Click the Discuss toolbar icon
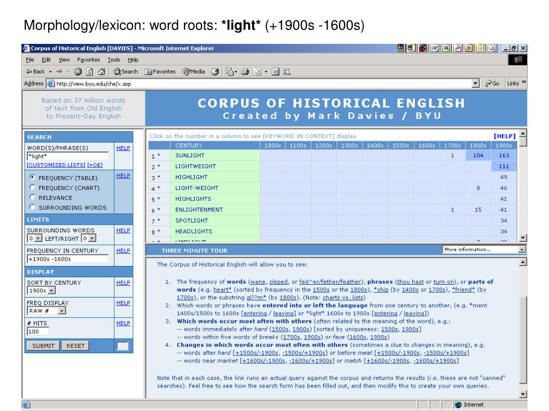The height and width of the screenshot is (411, 549). point(276,72)
